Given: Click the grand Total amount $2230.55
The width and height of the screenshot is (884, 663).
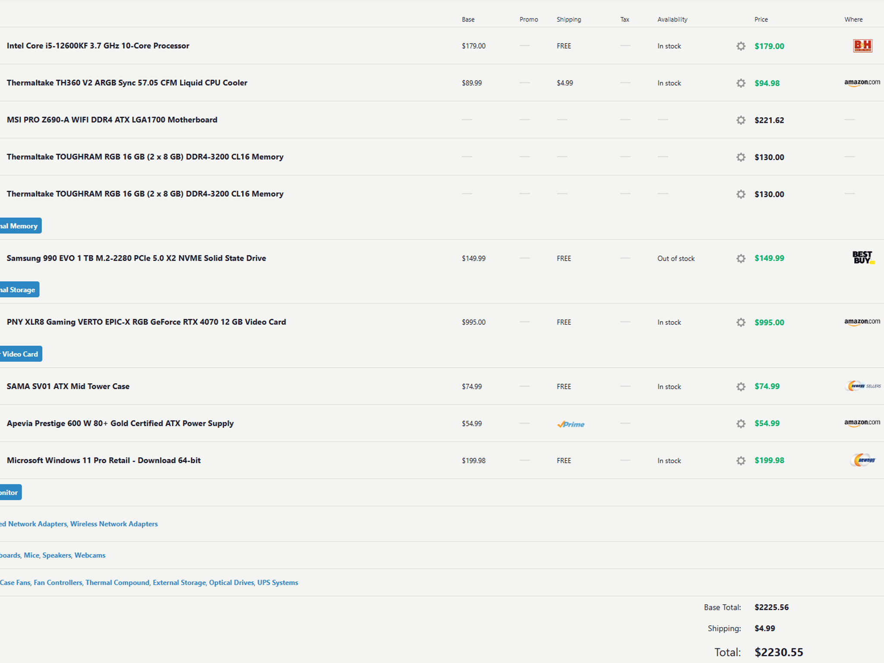Looking at the screenshot, I should pyautogui.click(x=779, y=652).
